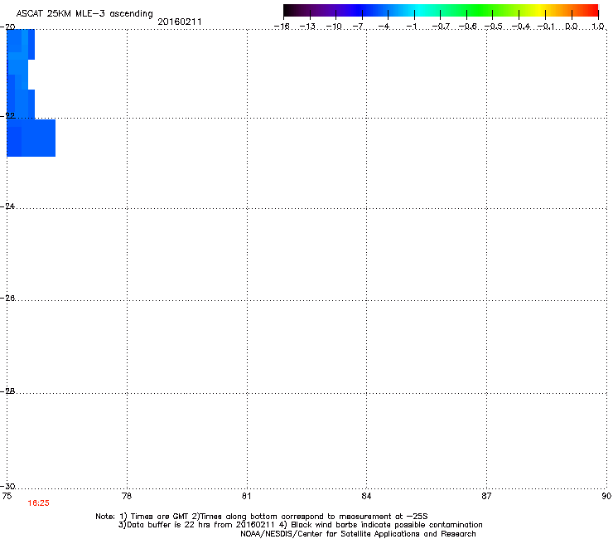613x539 pixels.
Task: Click the 81 longitude axis label
Action: point(246,497)
